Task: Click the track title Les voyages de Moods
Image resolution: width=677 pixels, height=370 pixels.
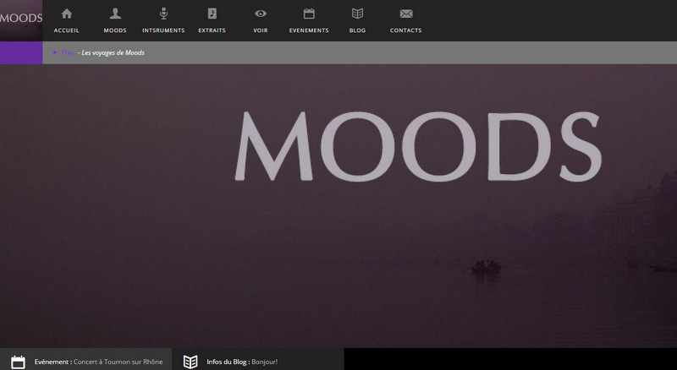Action: click(x=113, y=52)
